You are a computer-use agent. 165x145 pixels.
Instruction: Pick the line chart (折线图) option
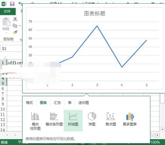[73, 120]
